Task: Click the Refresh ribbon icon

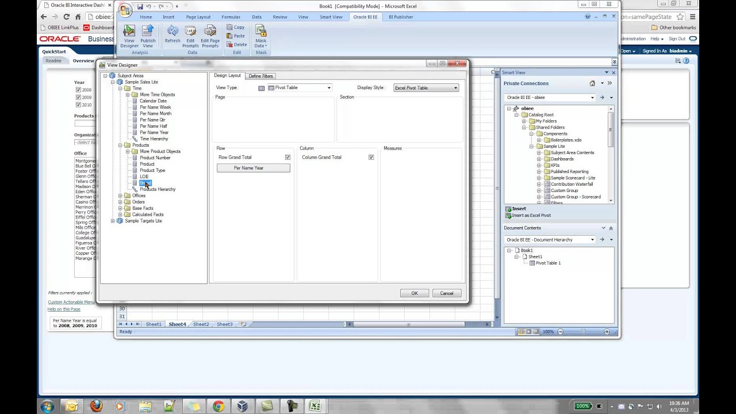Action: (x=172, y=34)
